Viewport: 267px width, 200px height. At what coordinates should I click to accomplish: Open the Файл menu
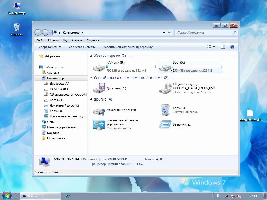(40, 40)
